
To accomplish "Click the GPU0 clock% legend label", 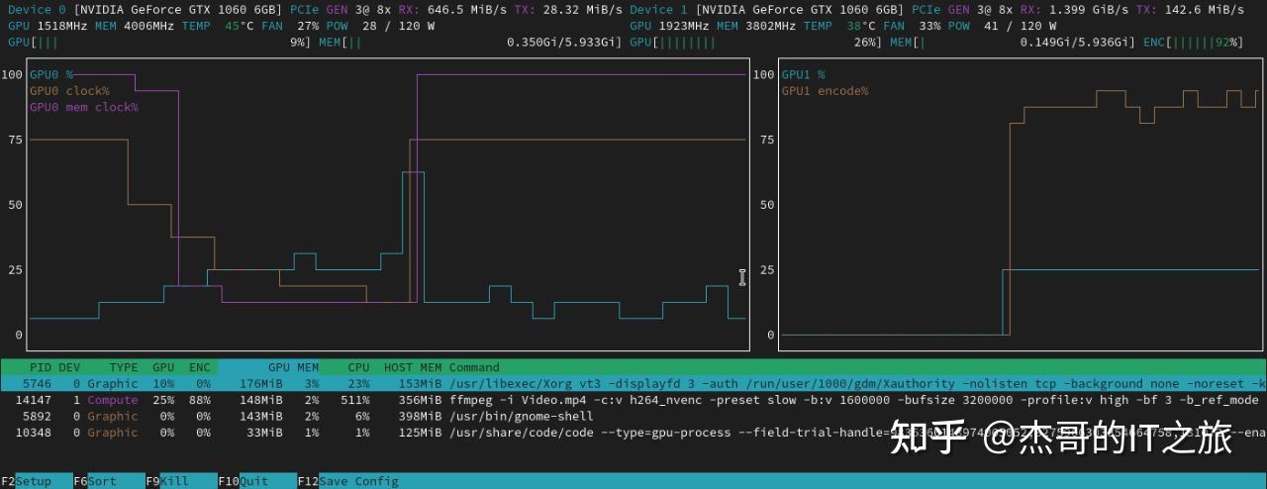I will click(69, 91).
